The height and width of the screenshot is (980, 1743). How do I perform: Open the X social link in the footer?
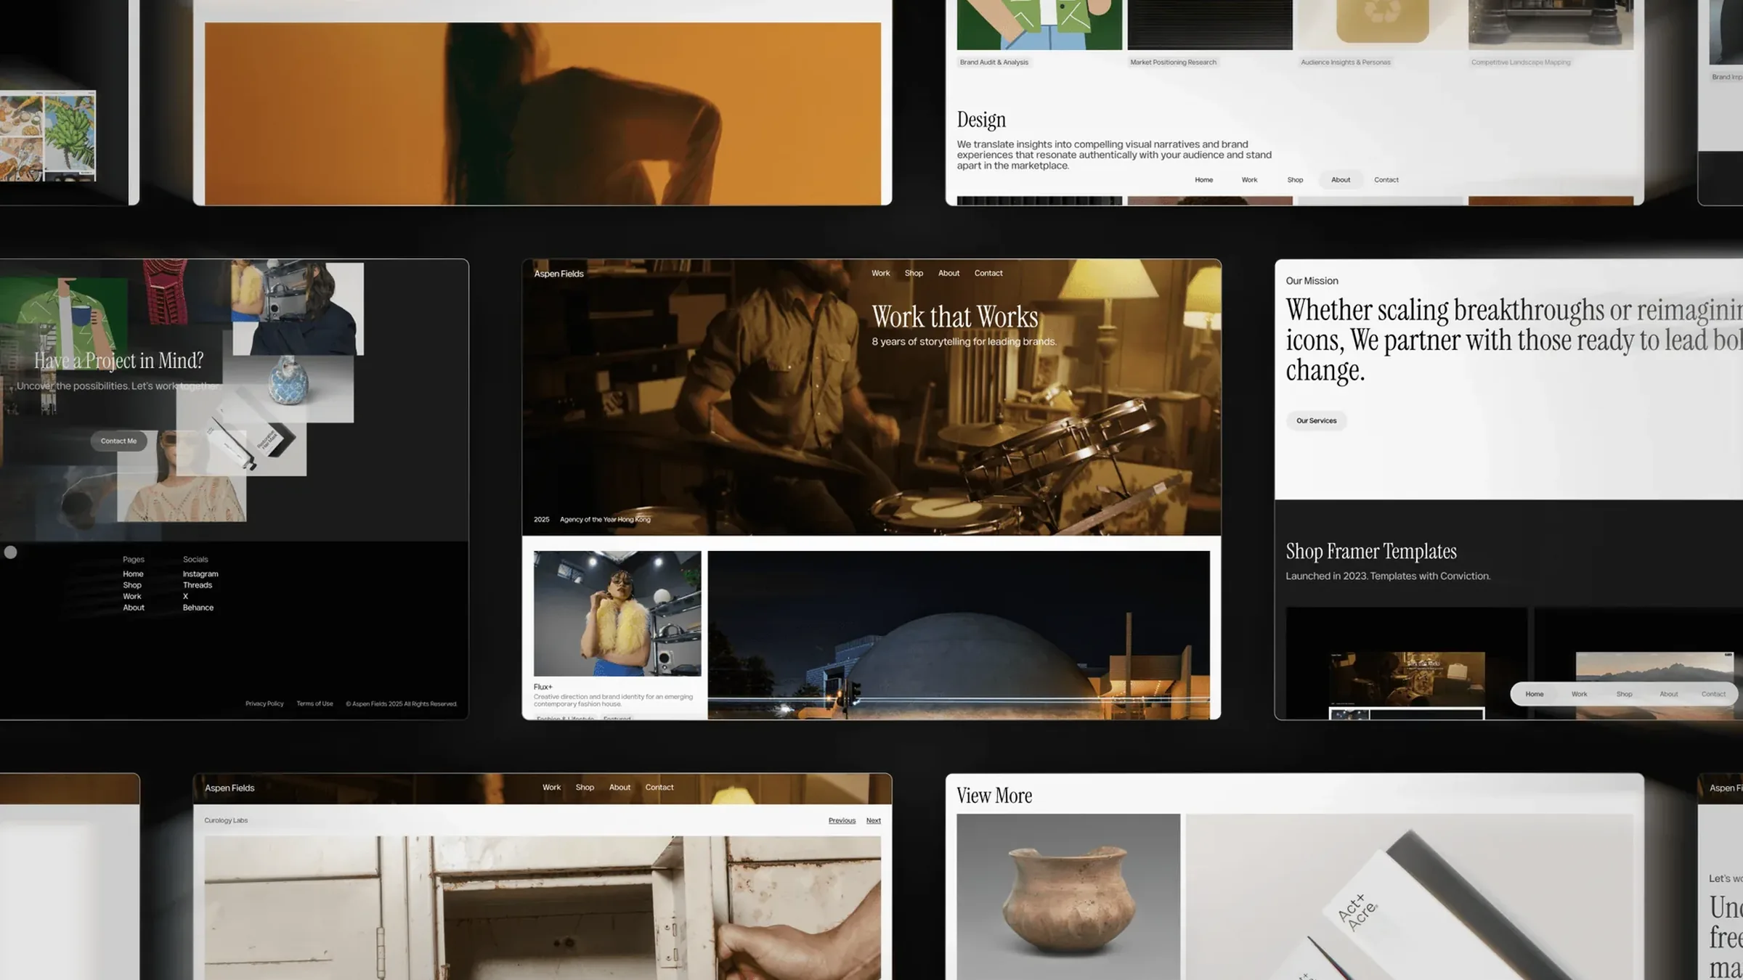[185, 596]
